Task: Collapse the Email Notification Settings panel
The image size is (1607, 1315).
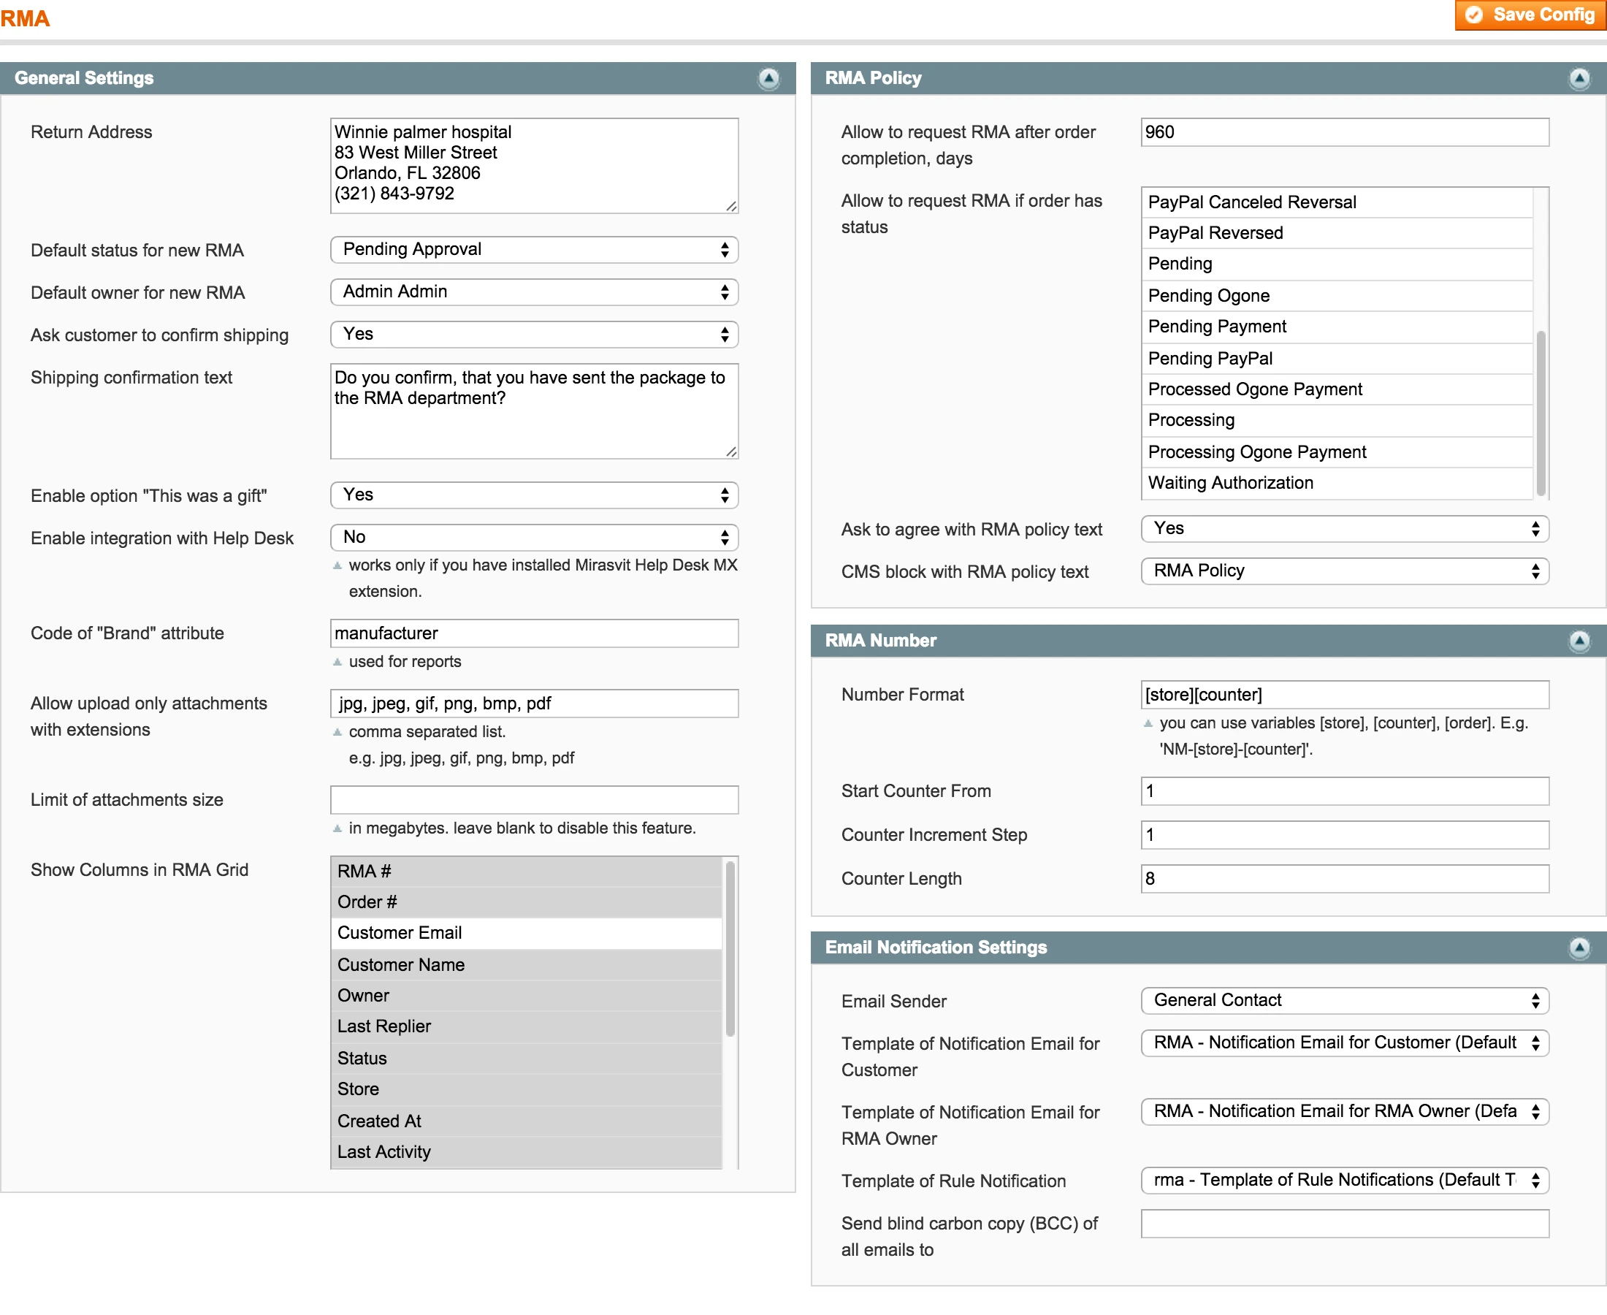Action: tap(1580, 947)
